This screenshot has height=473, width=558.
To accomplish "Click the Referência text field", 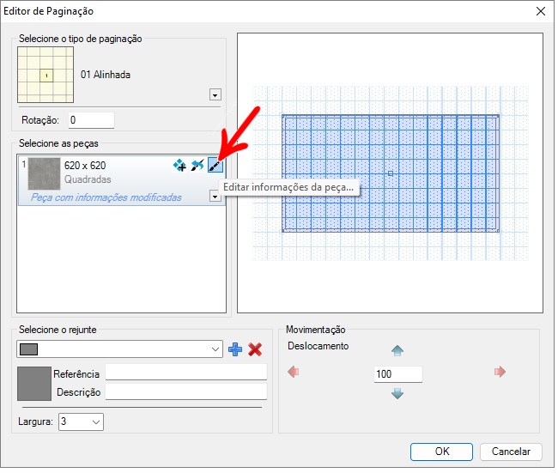I will (x=185, y=373).
